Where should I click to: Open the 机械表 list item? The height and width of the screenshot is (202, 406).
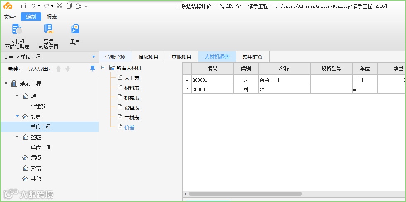click(132, 98)
